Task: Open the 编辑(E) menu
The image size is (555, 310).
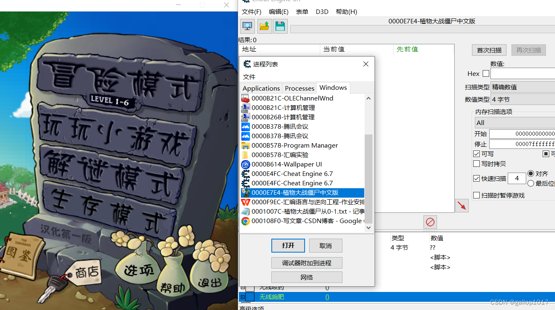Action: click(x=279, y=12)
